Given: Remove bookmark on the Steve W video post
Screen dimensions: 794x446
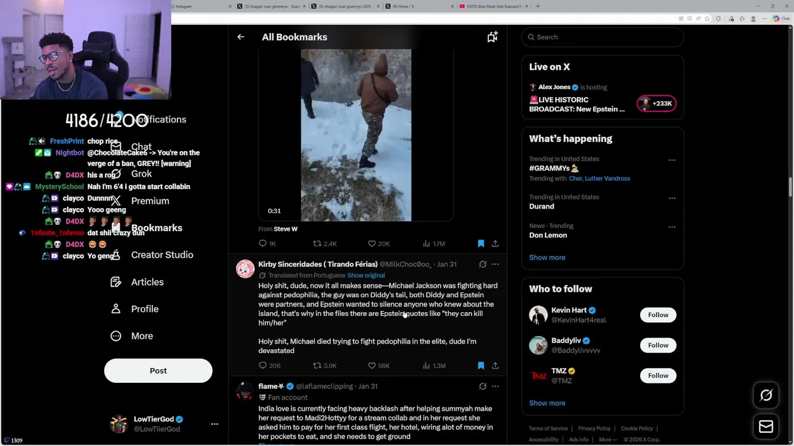Looking at the screenshot, I should point(481,244).
